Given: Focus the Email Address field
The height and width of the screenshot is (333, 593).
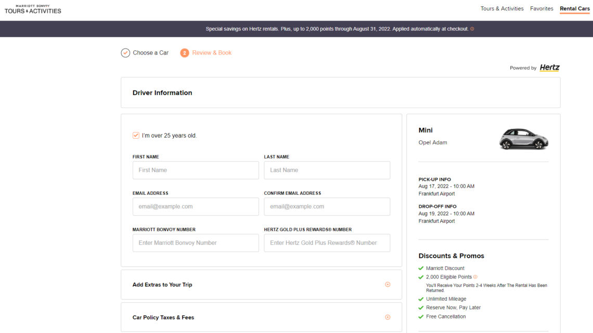Looking at the screenshot, I should tap(196, 207).
